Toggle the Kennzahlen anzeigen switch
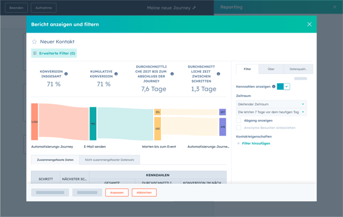This screenshot has width=343, height=217. tap(284, 86)
